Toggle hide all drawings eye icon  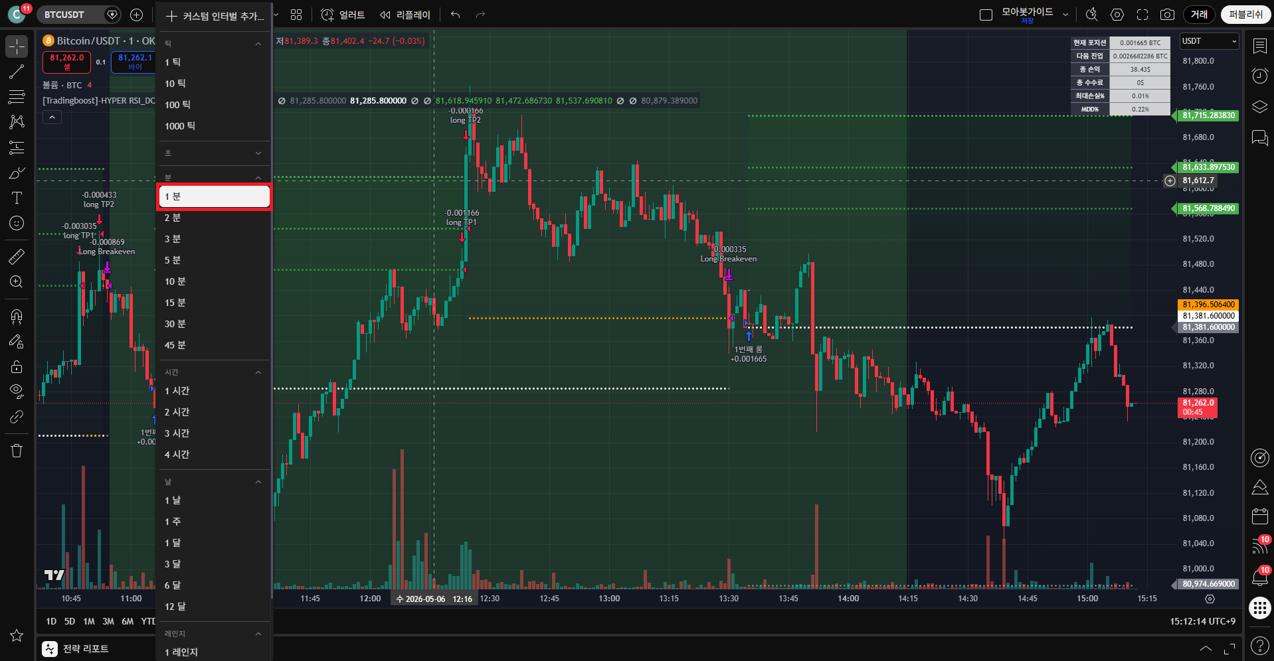17,391
